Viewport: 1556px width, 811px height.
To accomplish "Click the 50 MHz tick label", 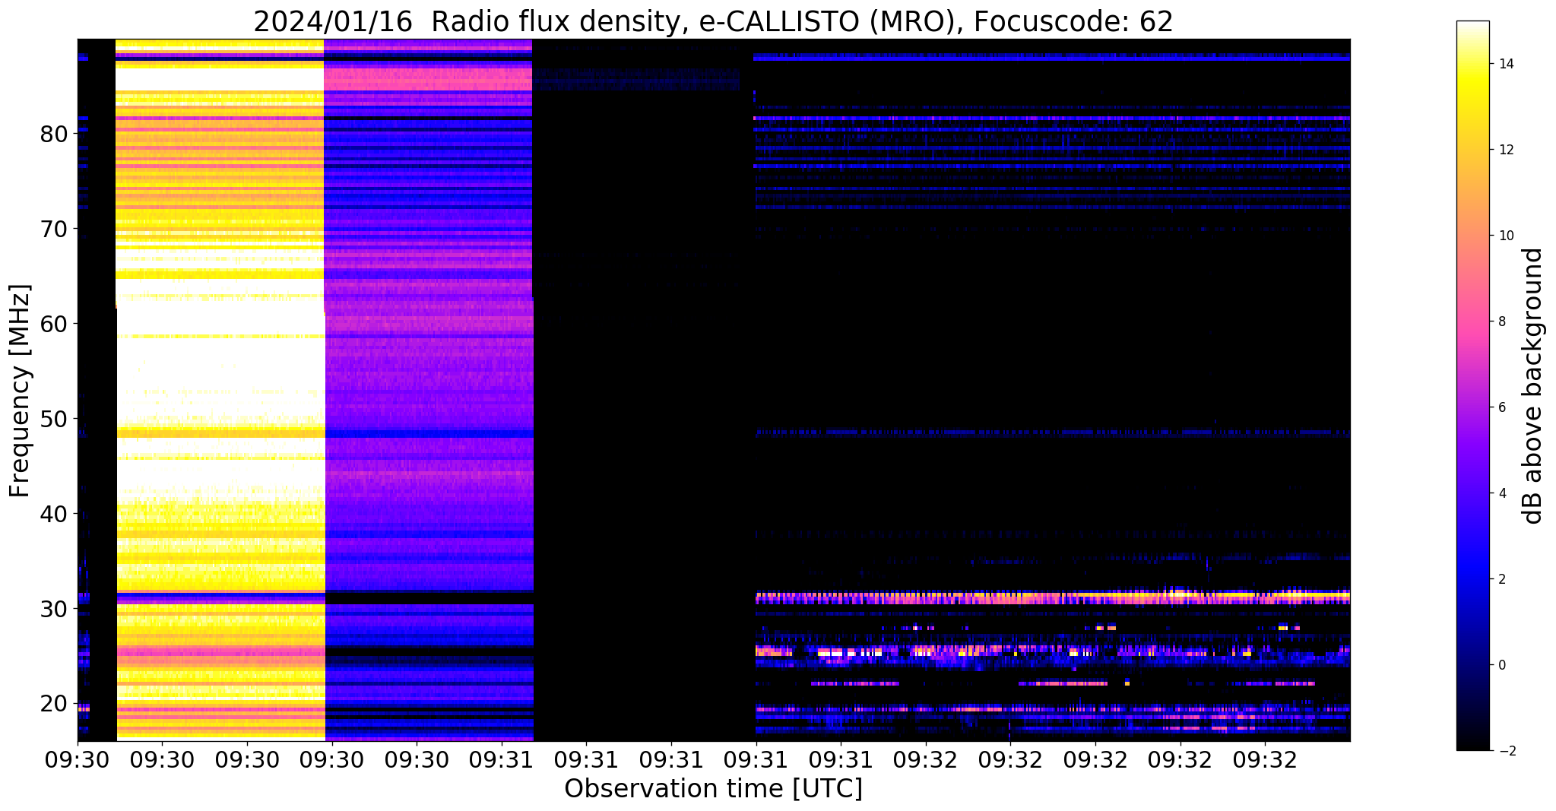I will tap(54, 420).
